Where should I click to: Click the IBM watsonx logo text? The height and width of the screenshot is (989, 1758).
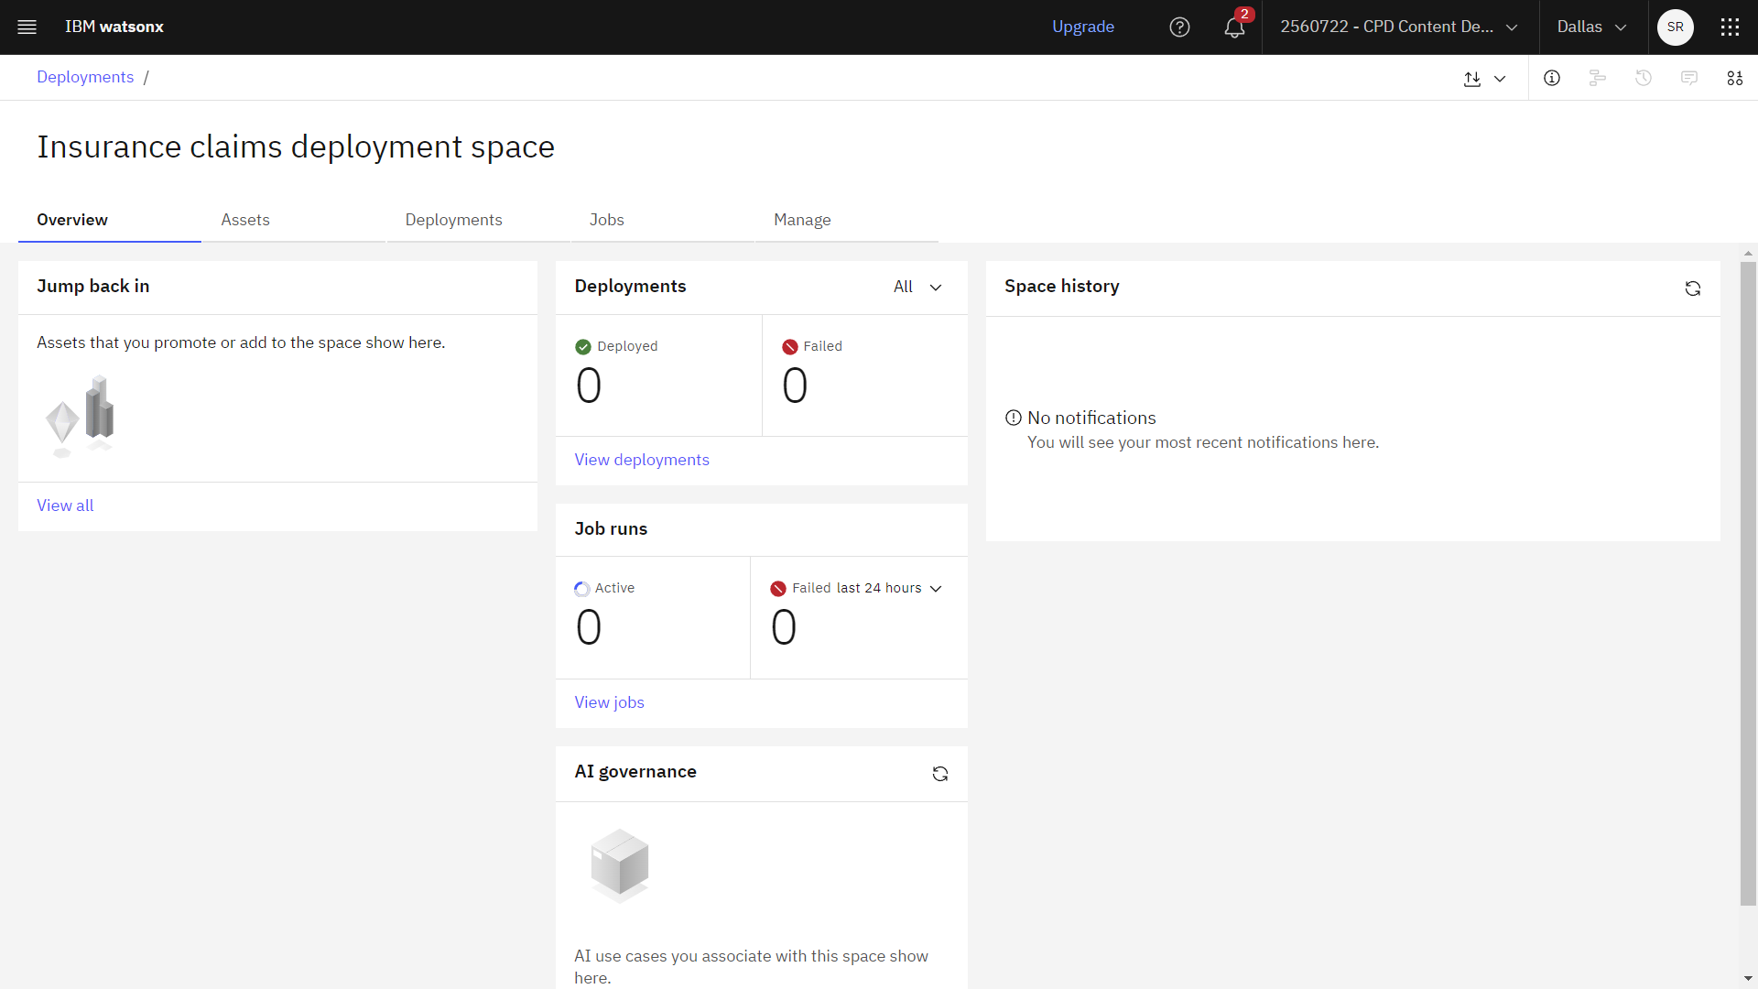tap(114, 27)
